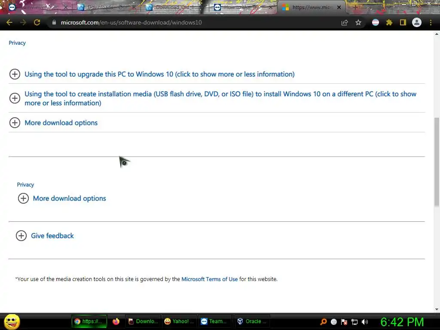The width and height of the screenshot is (440, 330).
Task: Click the scrollbar up arrow
Action: coord(437,34)
